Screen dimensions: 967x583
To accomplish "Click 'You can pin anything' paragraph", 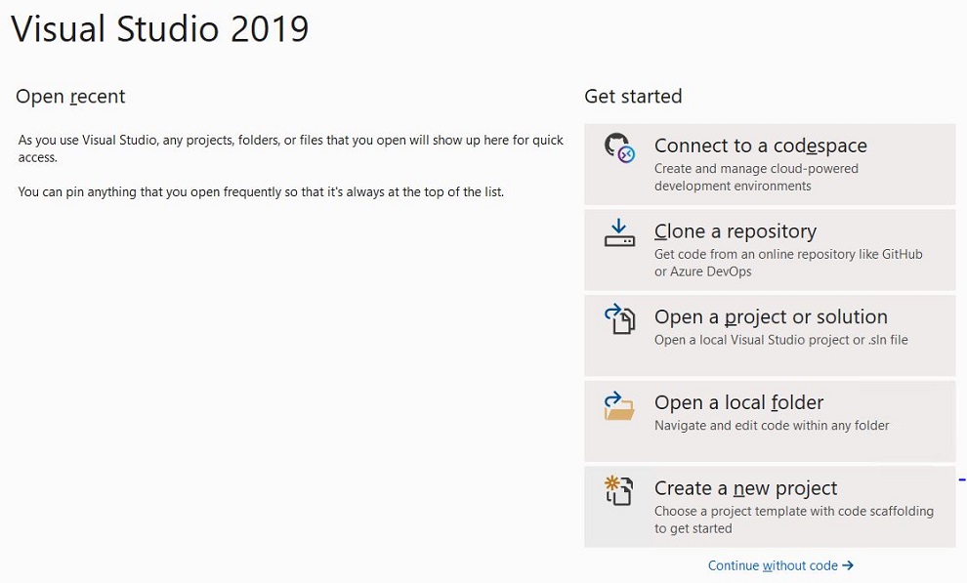I will [261, 191].
